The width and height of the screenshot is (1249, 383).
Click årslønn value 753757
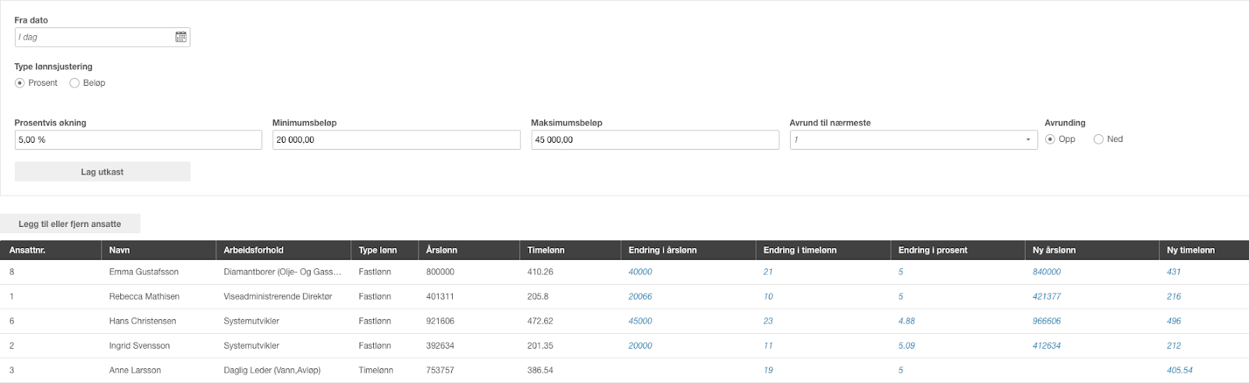pos(440,371)
